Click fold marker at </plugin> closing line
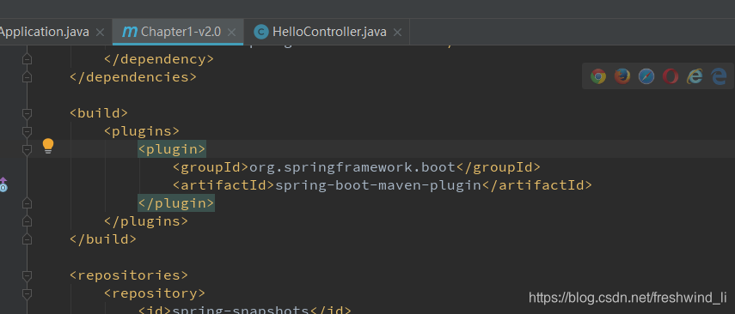 [28, 203]
